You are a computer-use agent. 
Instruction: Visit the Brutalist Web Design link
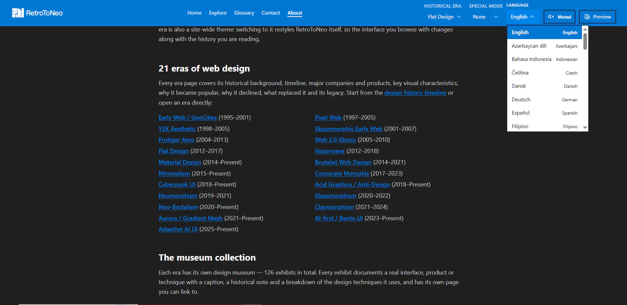[343, 162]
